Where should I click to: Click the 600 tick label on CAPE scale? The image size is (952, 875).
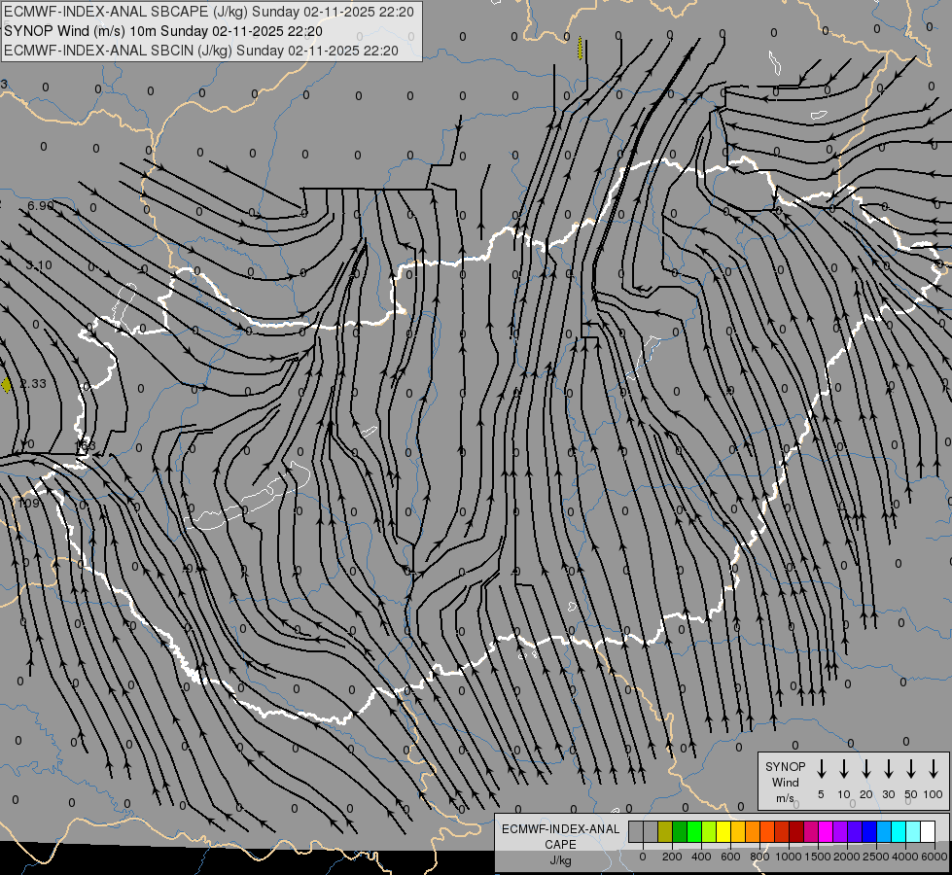(x=730, y=857)
